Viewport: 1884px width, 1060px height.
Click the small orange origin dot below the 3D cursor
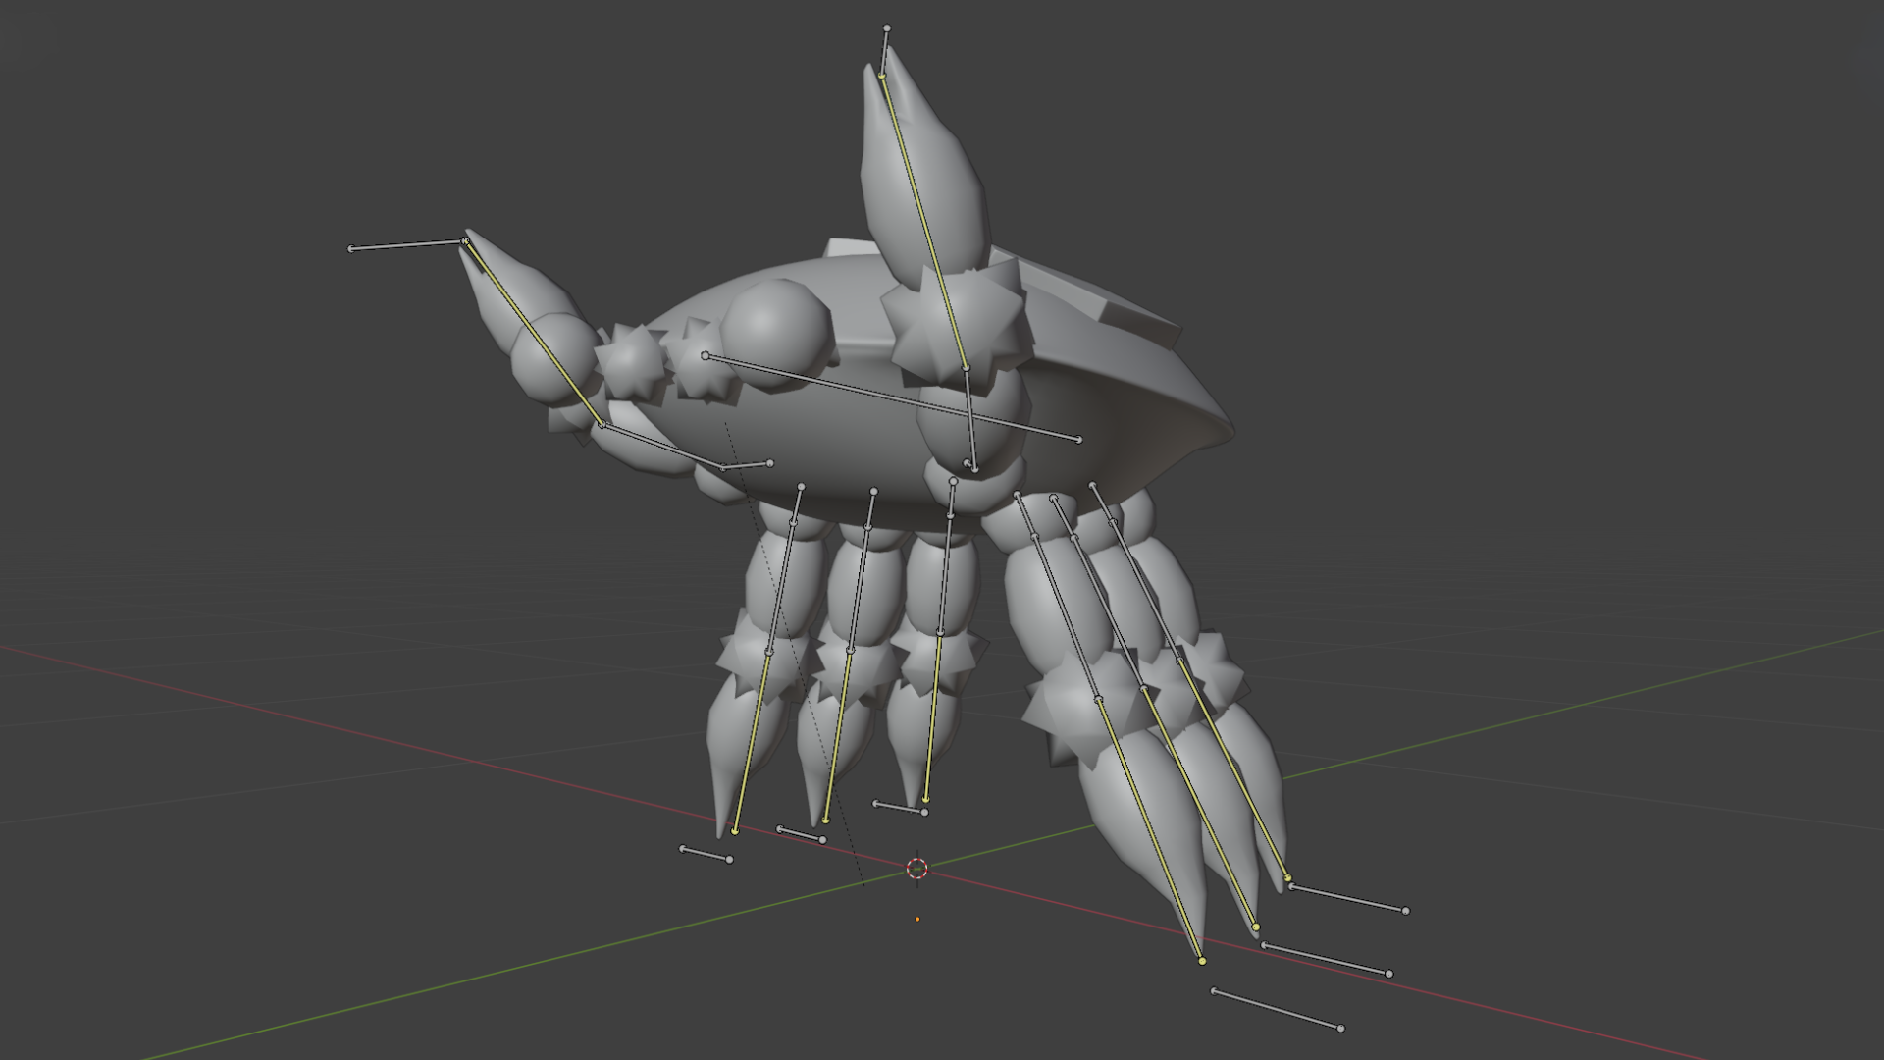point(917,920)
